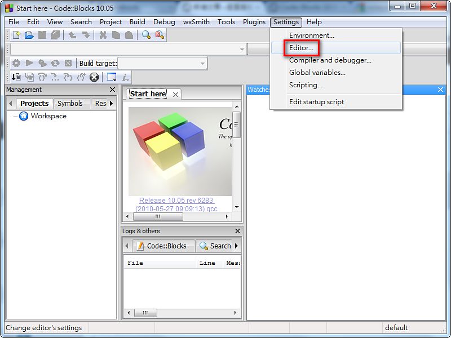The width and height of the screenshot is (451, 338).
Task: Select the Projects tab
Action: 34,103
